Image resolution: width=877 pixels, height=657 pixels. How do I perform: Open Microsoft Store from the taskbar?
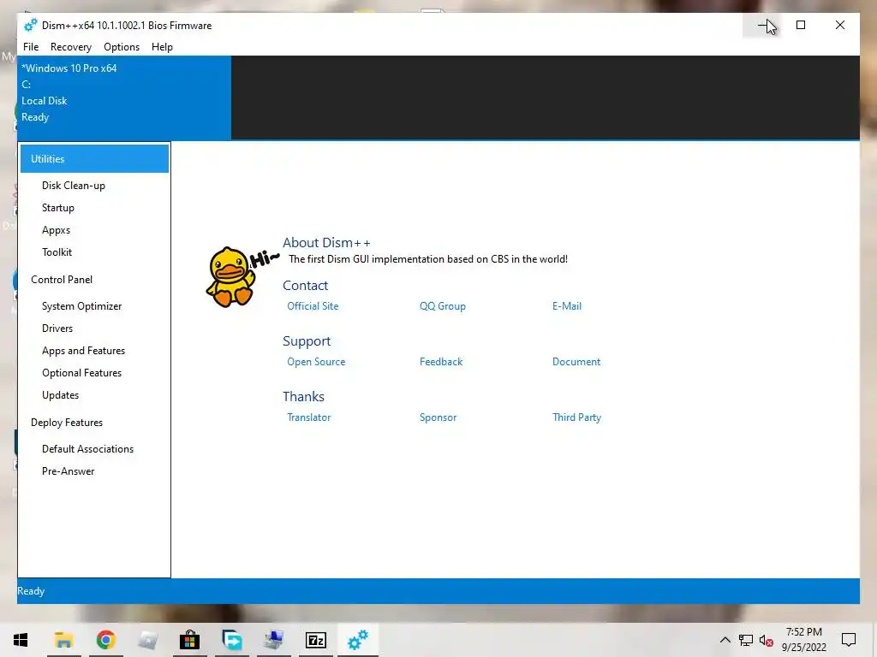point(189,640)
